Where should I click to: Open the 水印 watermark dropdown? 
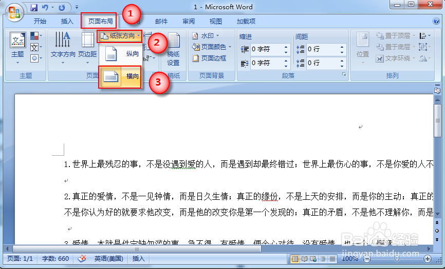(x=206, y=36)
